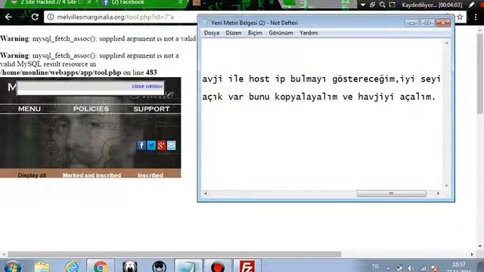
Task: Click 'close window' link on webpage
Action: [x=147, y=86]
